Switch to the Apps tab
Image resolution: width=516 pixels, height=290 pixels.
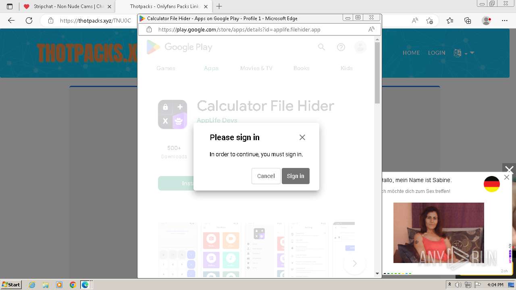(211, 68)
